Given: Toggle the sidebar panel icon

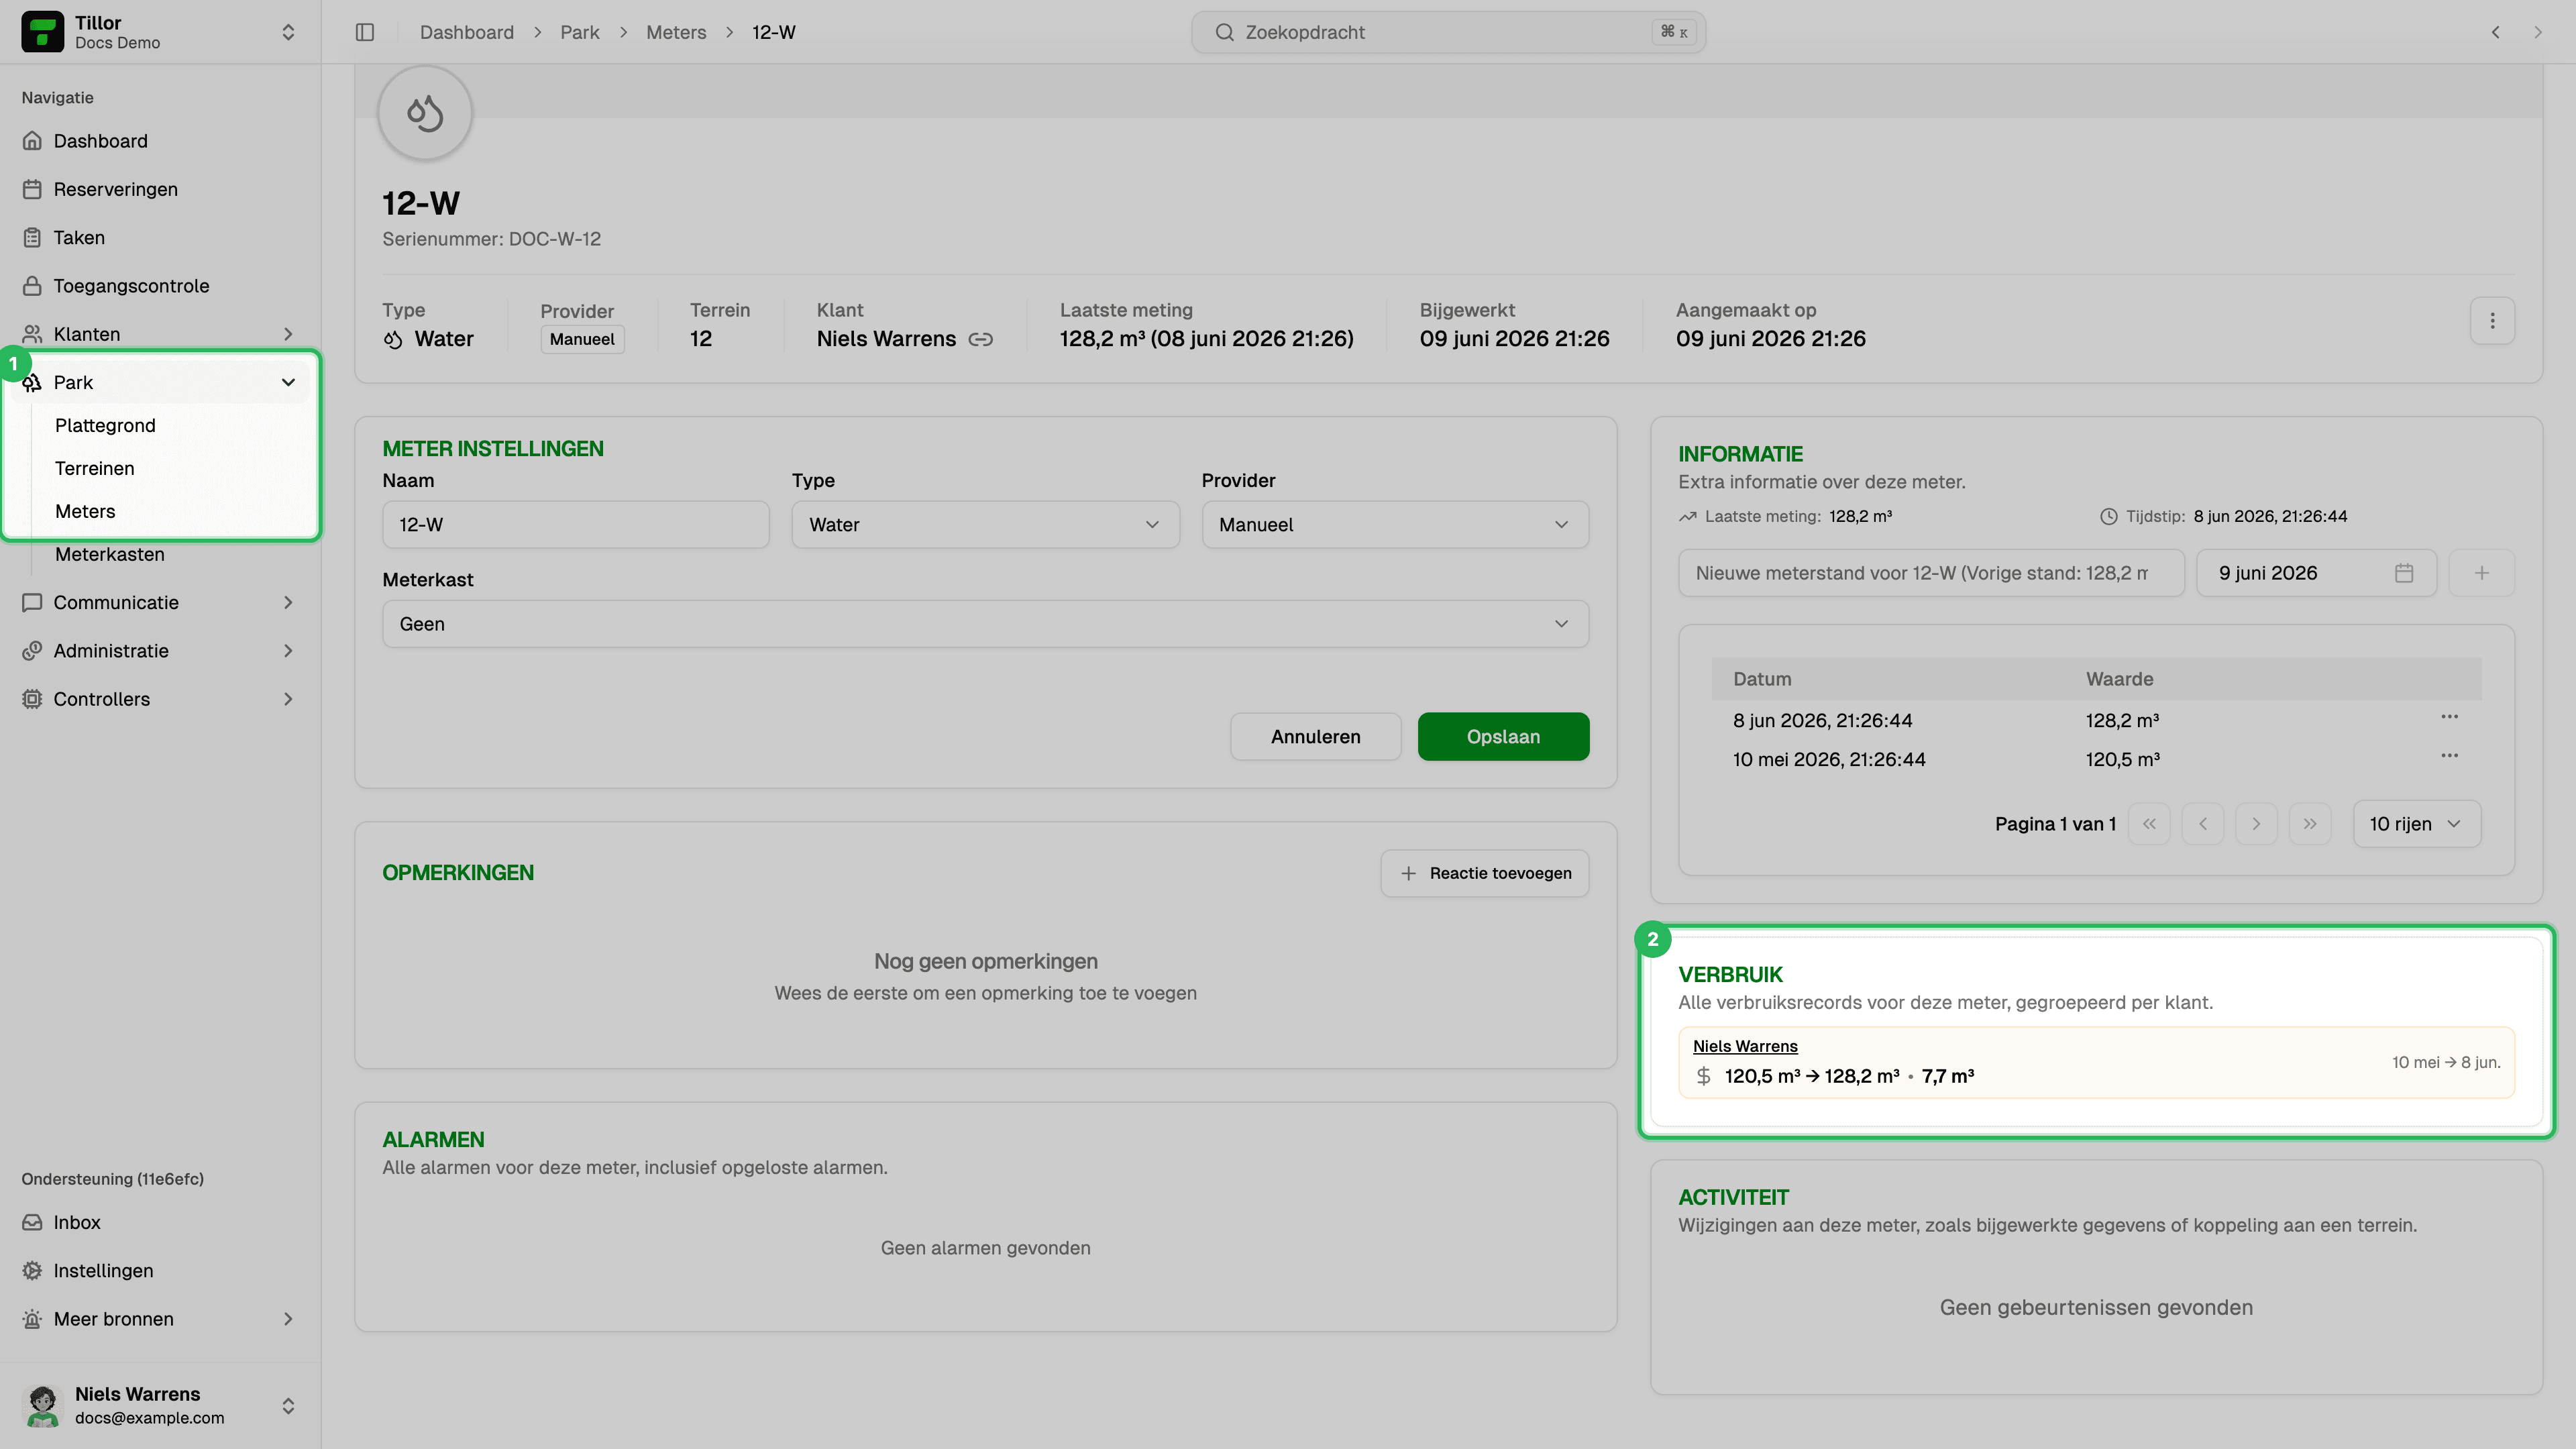Looking at the screenshot, I should click(x=365, y=32).
